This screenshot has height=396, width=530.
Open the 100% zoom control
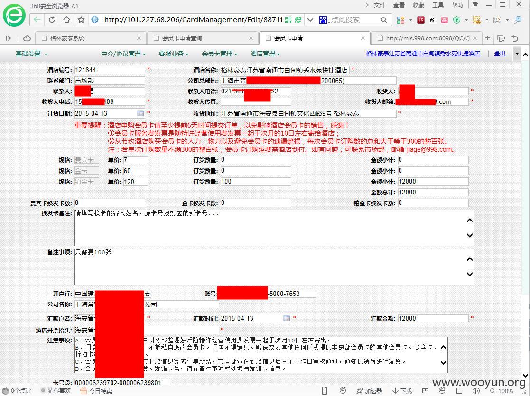[x=502, y=391]
